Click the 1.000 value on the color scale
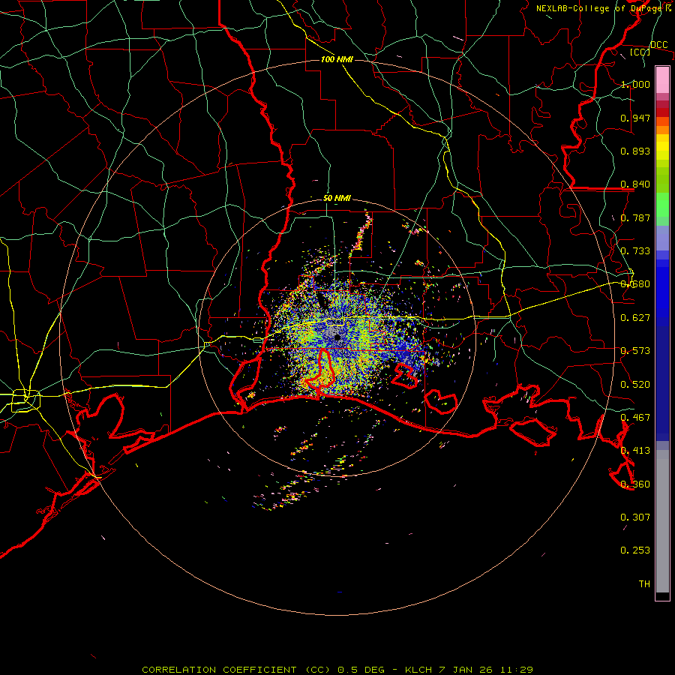This screenshot has height=675, width=675. [635, 84]
